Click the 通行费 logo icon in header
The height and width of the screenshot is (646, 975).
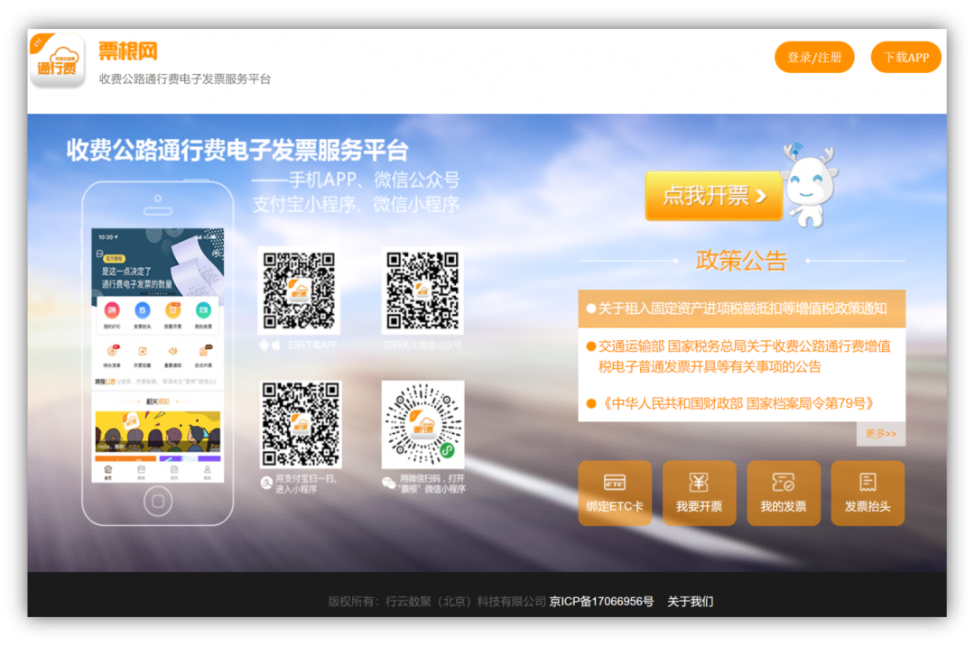pyautogui.click(x=57, y=60)
